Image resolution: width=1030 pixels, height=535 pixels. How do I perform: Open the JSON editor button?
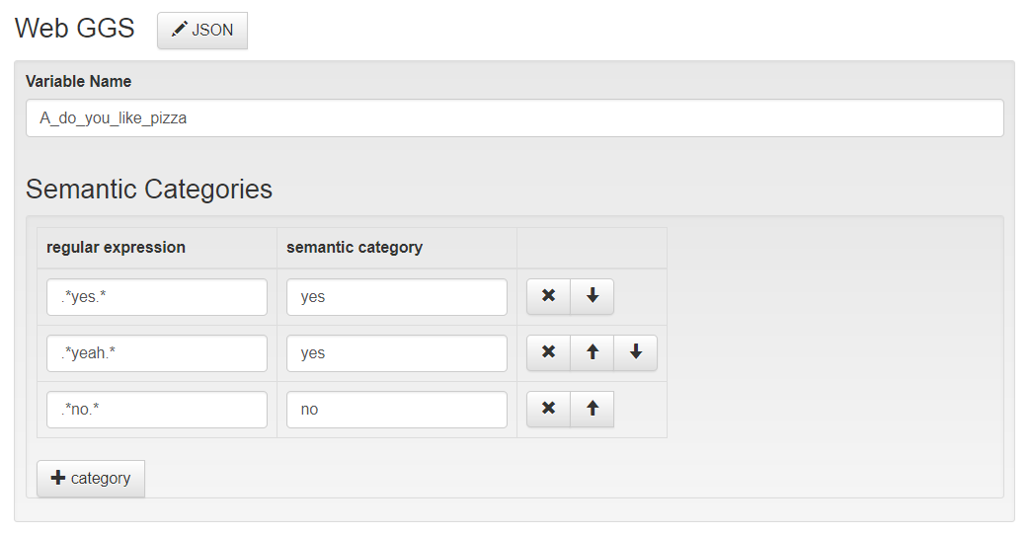202,31
